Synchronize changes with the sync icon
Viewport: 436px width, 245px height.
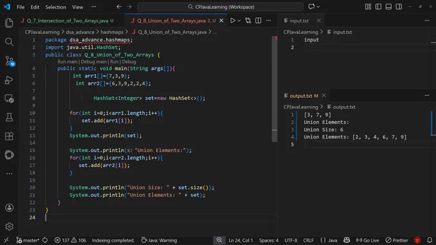click(45, 241)
